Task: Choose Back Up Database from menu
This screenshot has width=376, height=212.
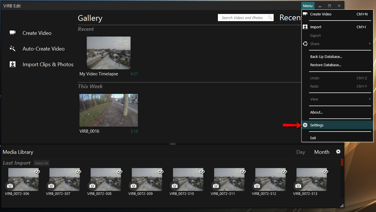Action: pos(326,56)
